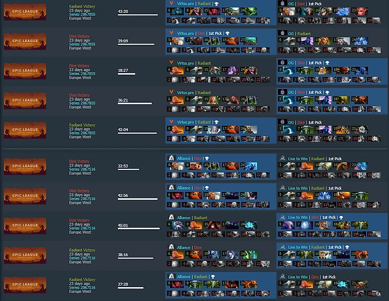Open Live to Win team link in 42:56 match
This screenshot has width=389, height=301.
(298, 188)
